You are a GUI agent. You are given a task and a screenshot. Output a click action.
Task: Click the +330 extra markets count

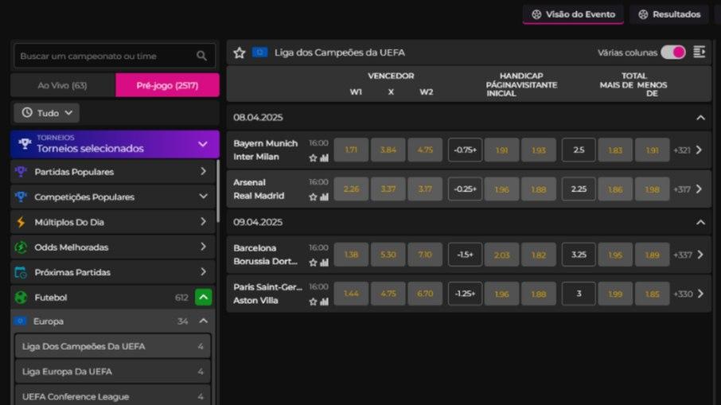coord(683,294)
